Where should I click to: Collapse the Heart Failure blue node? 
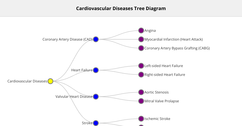96,70
